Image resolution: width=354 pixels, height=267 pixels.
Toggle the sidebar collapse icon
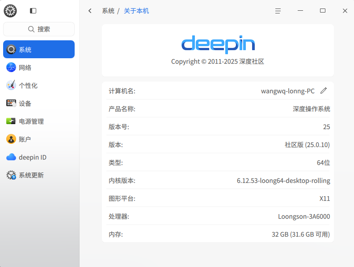coord(33,11)
